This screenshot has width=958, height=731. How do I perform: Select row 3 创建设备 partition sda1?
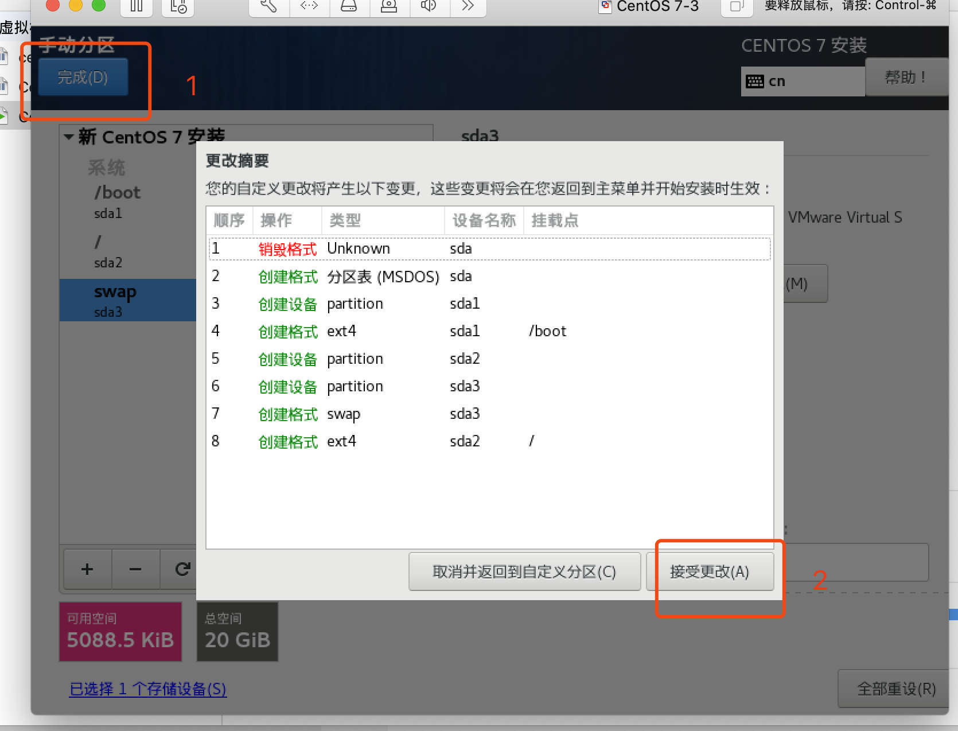click(x=489, y=304)
